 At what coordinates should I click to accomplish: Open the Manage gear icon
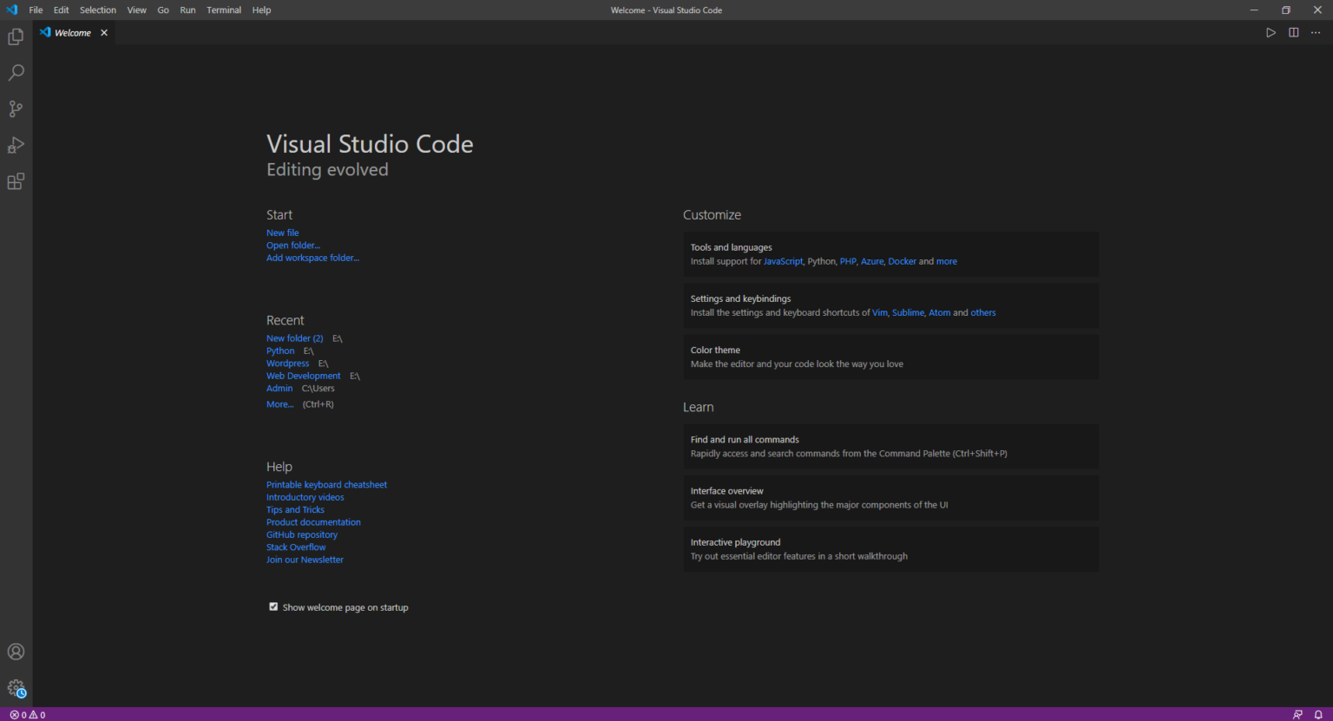[16, 688]
